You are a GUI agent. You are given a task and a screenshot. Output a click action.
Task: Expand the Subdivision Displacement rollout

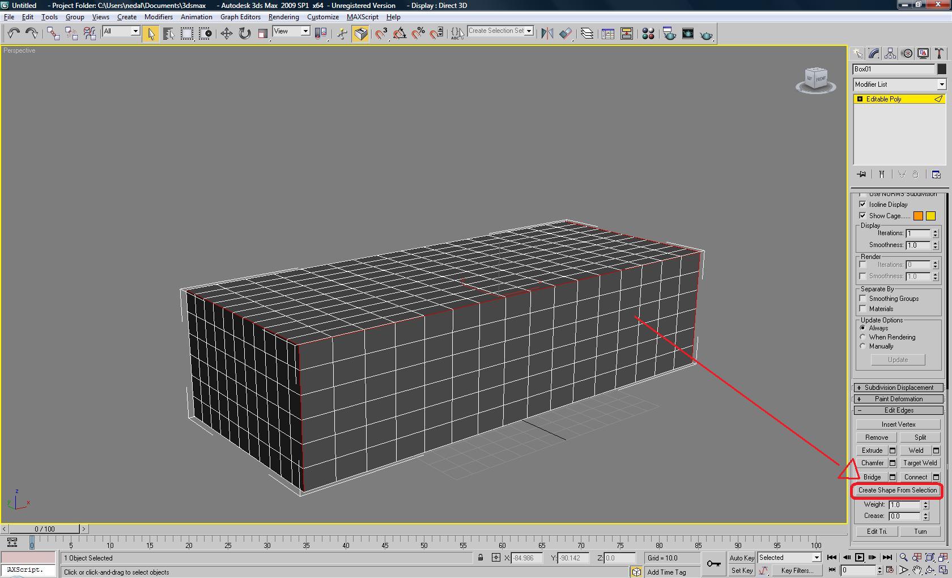coord(898,388)
